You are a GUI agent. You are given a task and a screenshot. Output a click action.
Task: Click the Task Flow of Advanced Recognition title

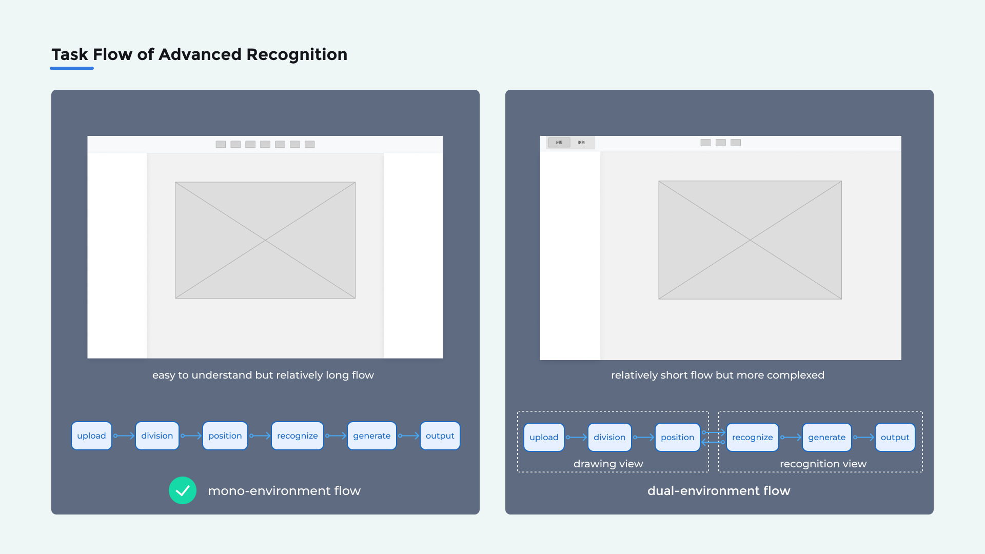[x=200, y=54]
